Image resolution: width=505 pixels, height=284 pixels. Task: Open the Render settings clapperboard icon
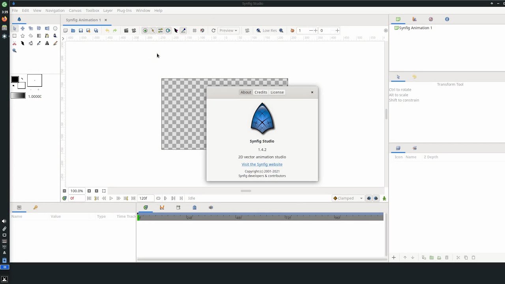126,30
